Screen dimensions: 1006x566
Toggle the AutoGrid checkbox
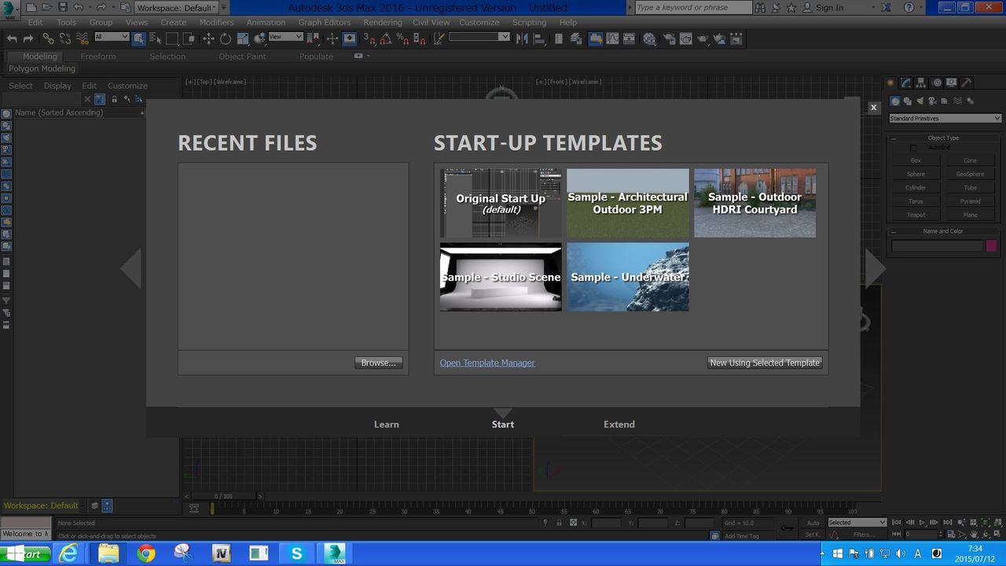coord(913,148)
